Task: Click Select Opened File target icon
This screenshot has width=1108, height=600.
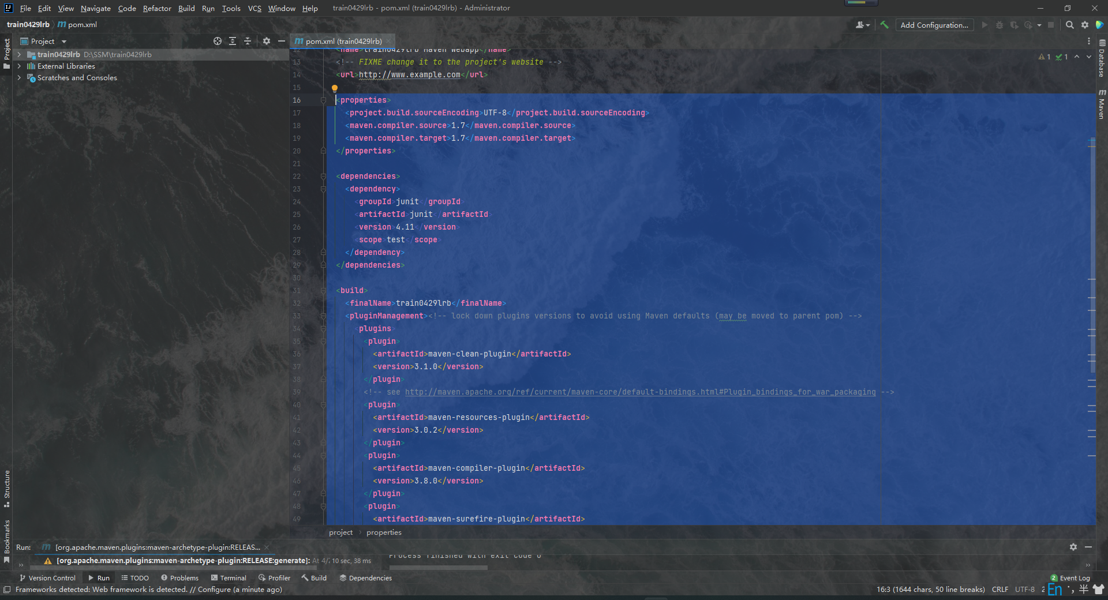Action: click(x=218, y=41)
